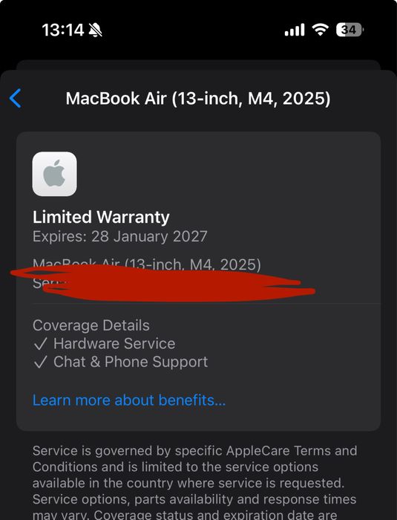Image resolution: width=397 pixels, height=520 pixels.
Task: Tap the silent mode bell icon
Action: (x=96, y=30)
